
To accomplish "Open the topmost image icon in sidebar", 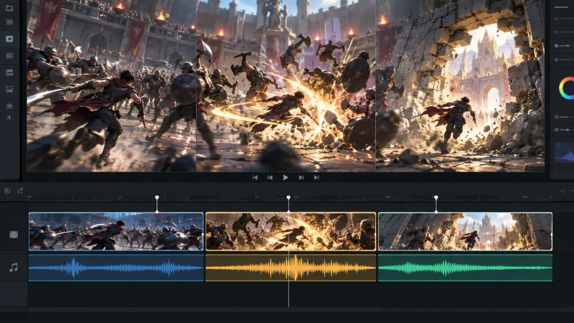I will (x=9, y=72).
